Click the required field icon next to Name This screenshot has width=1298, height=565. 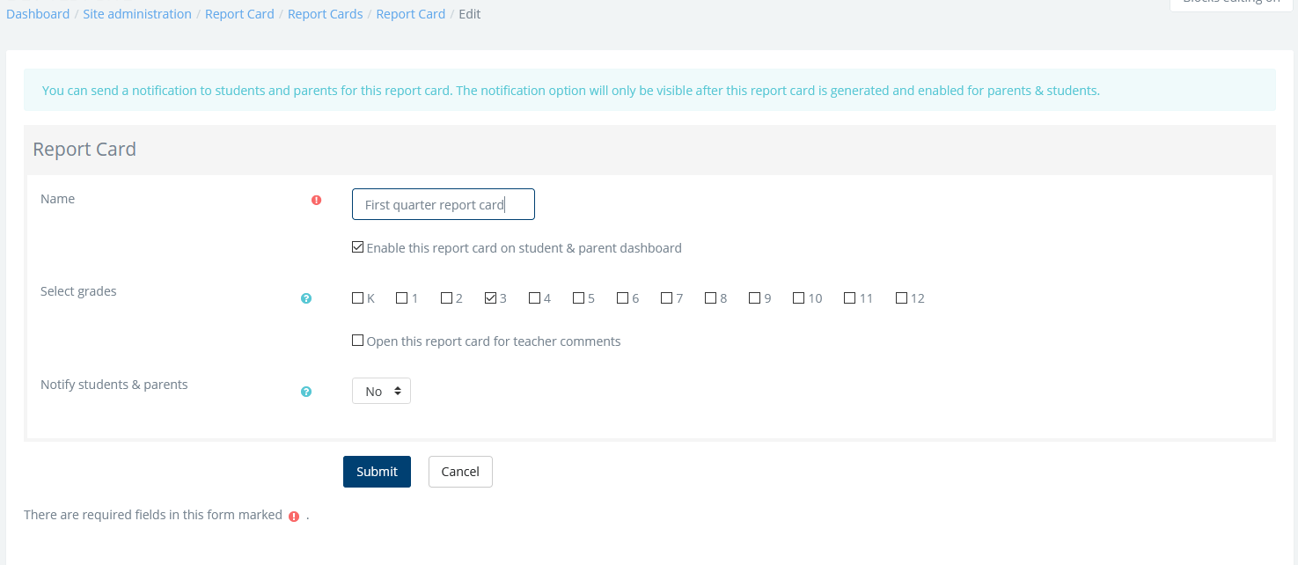(317, 201)
